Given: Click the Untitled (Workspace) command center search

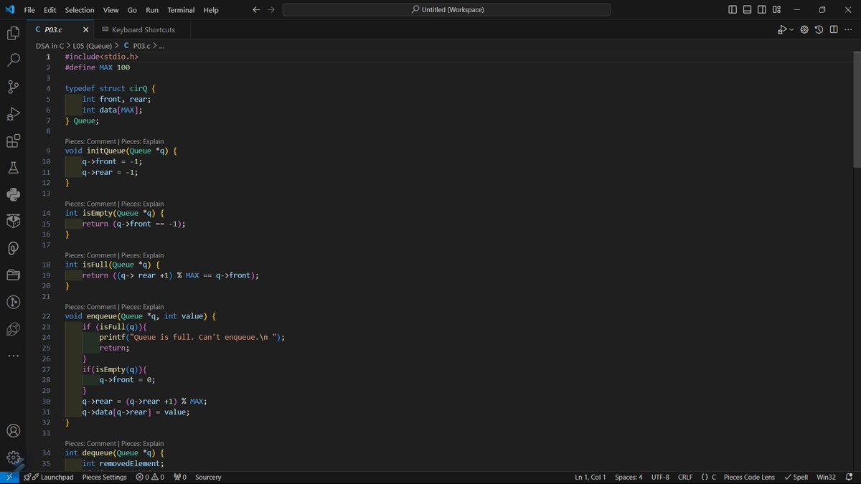Looking at the screenshot, I should tap(447, 10).
